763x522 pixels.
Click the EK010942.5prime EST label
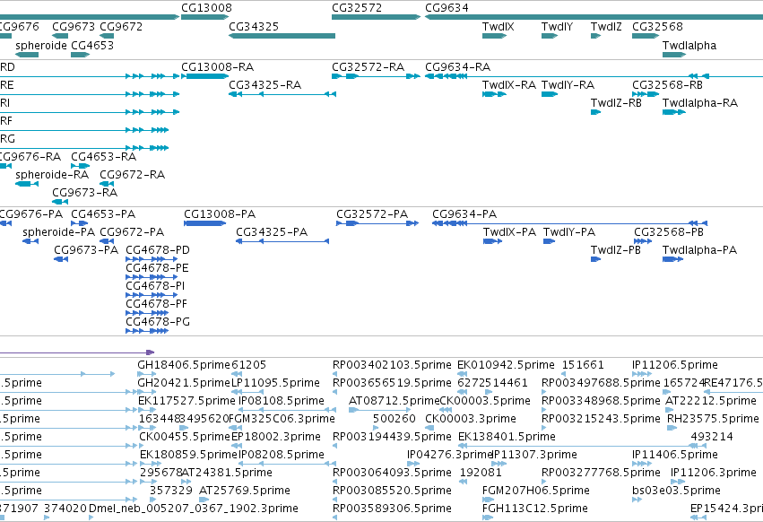click(506, 365)
